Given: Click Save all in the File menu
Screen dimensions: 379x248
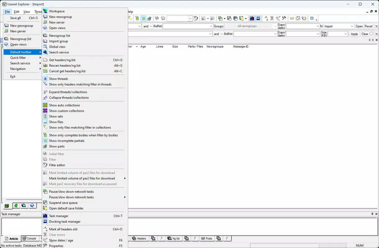Looking at the screenshot, I should tap(22, 18).
